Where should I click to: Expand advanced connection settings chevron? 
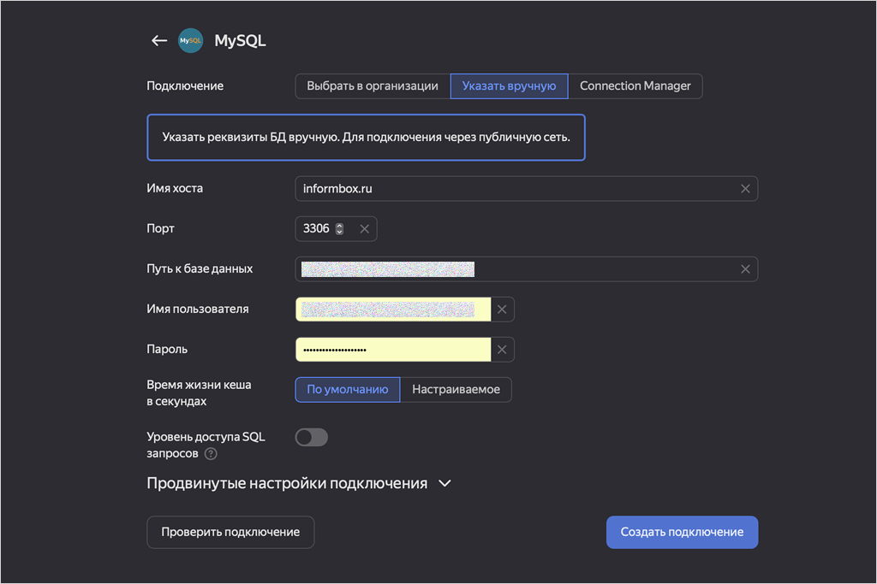444,483
